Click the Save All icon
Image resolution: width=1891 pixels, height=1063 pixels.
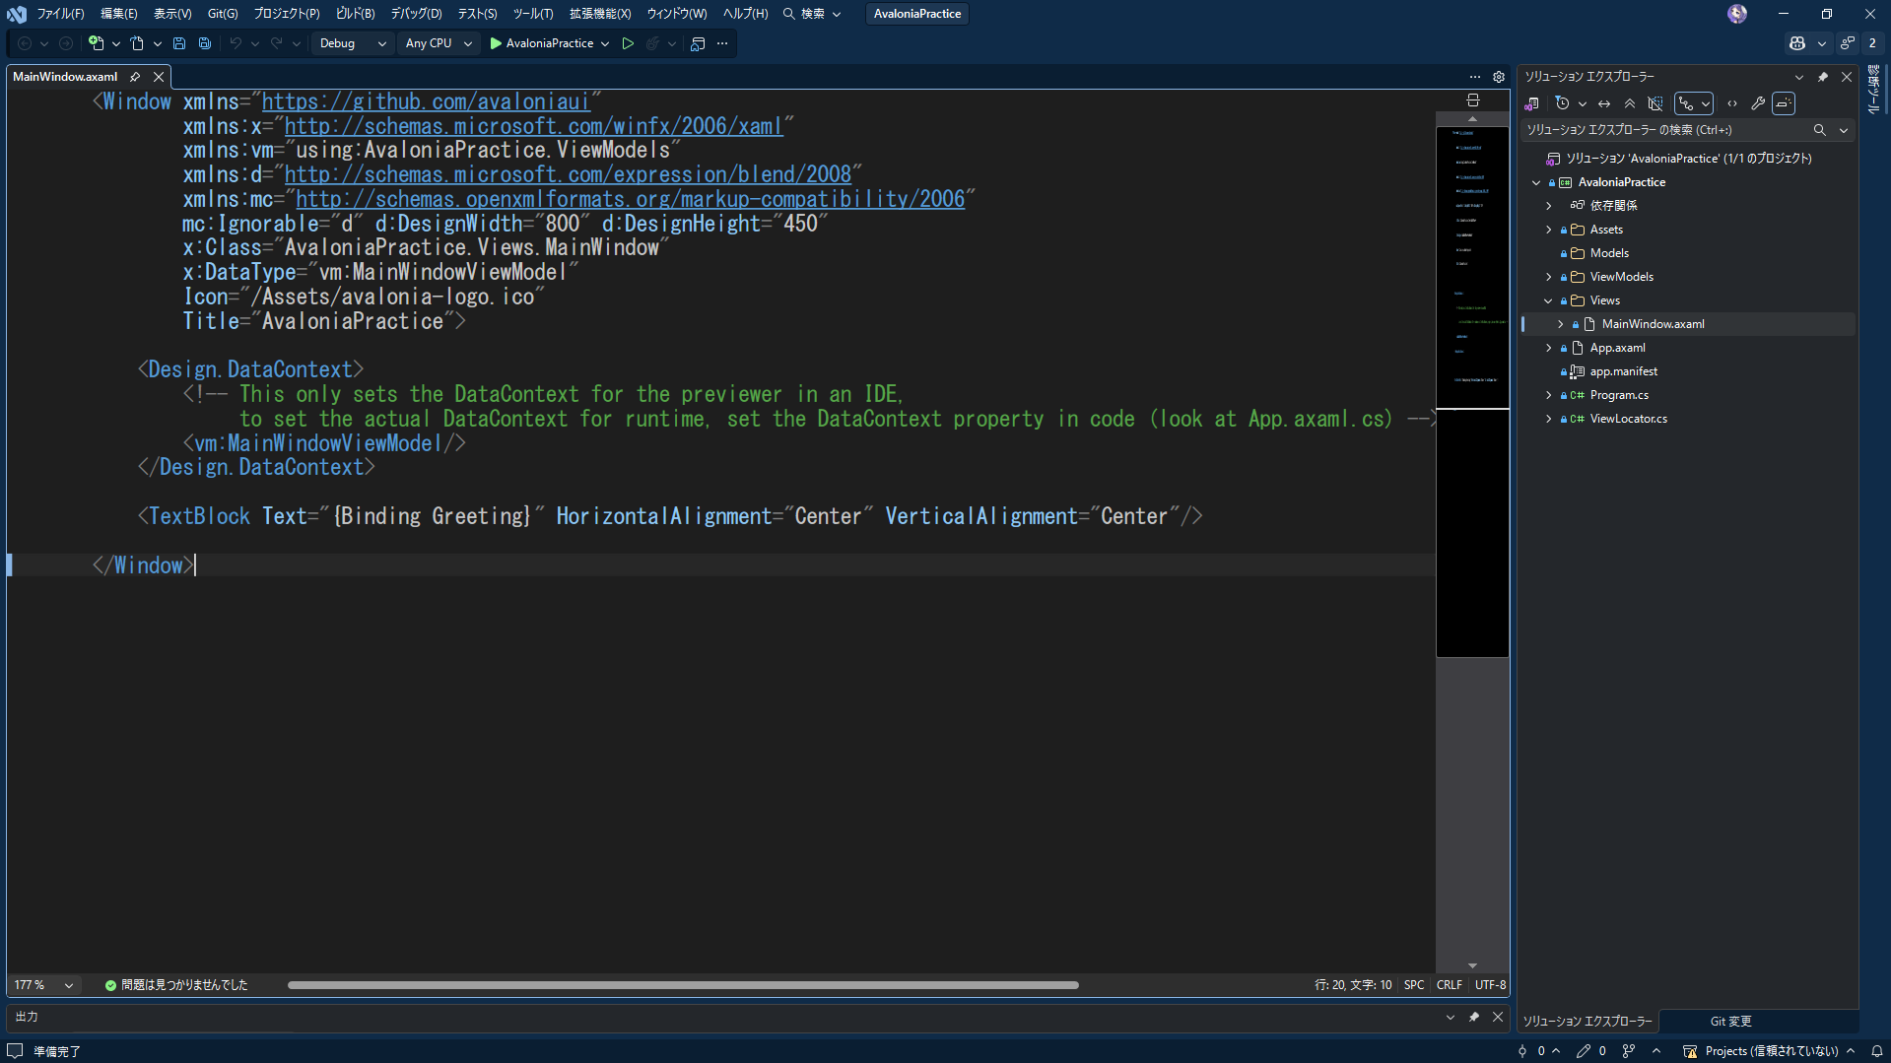tap(205, 43)
